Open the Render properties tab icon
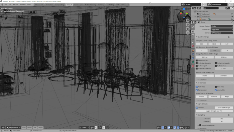Image resolution: width=234 pixels, height=132 pixels. 193,31
